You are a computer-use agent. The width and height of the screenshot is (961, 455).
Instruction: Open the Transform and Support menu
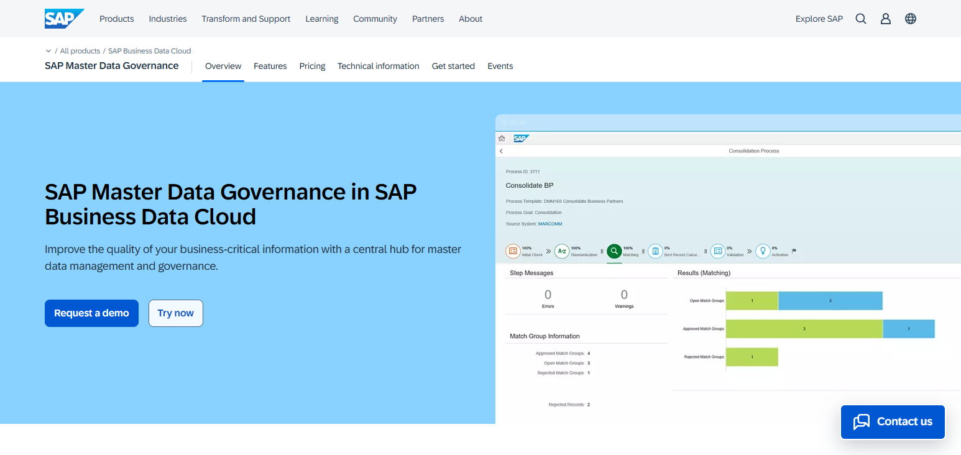coord(246,19)
